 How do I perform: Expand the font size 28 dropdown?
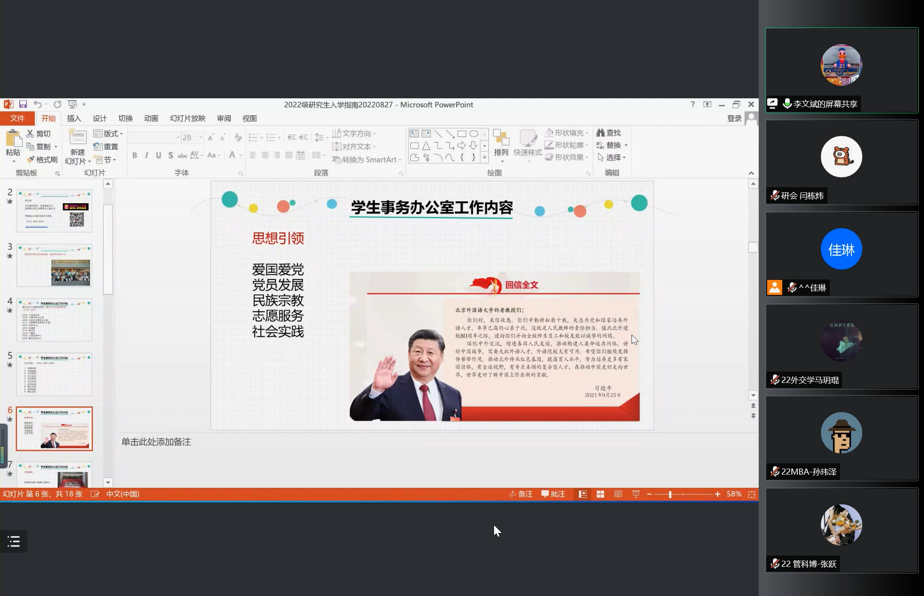[201, 137]
